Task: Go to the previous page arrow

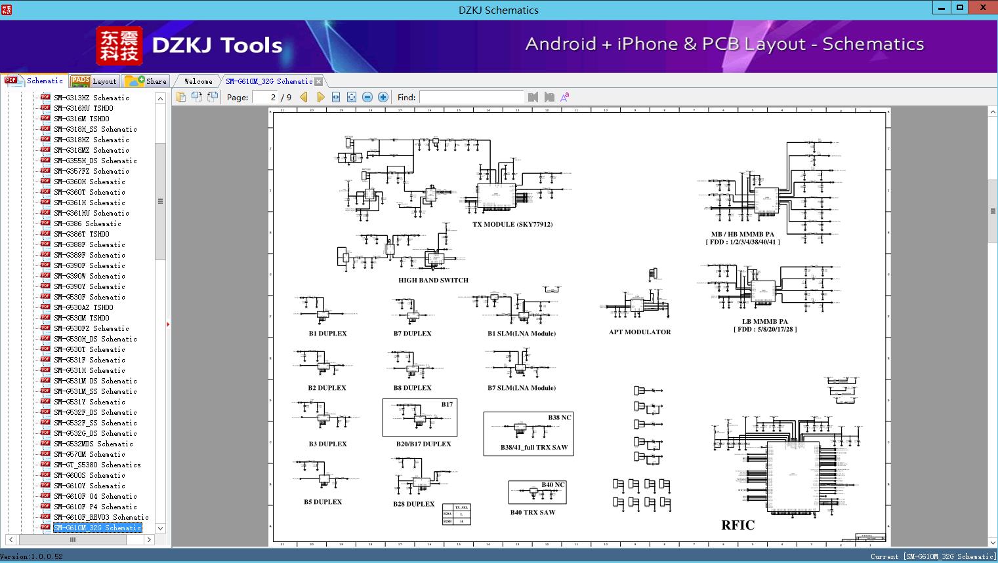Action: (304, 97)
